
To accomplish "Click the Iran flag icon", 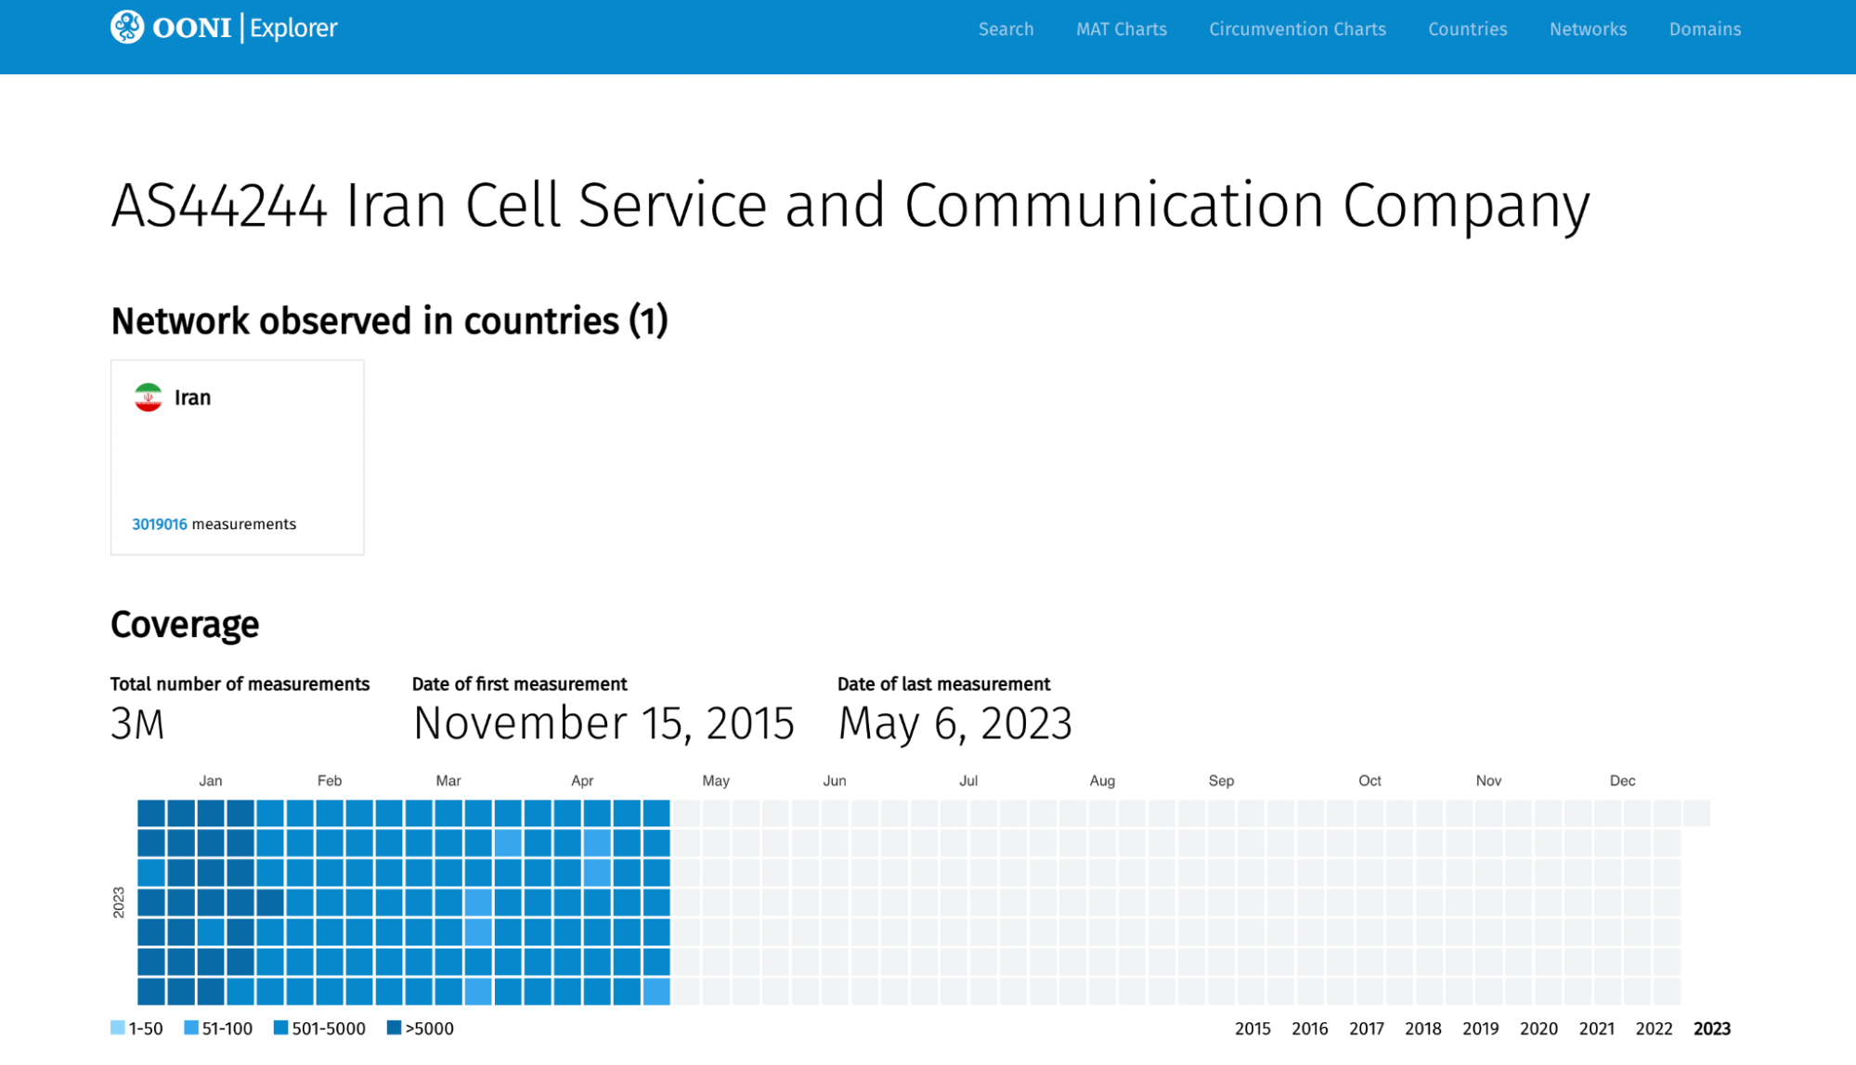I will coord(149,397).
